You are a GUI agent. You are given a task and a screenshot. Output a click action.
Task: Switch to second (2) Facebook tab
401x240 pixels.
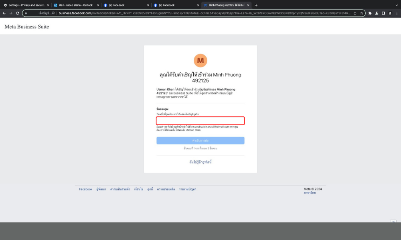tap(176, 5)
